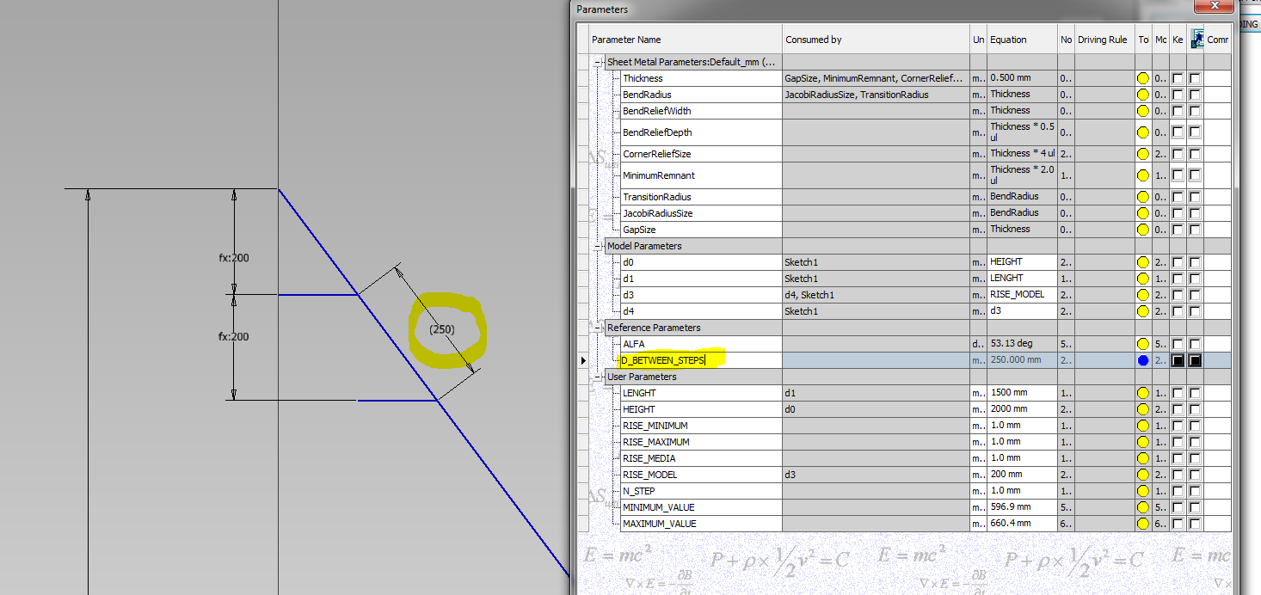Click the Driving Rule column header
1261x595 pixels.
pos(1104,39)
